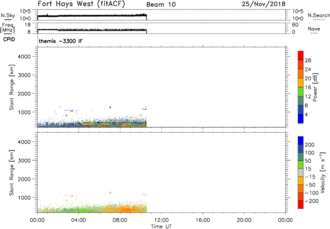Click the dotted line sample under N.Search

319,20
